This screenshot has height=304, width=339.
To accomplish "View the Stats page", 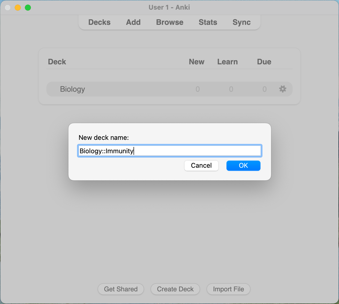I will (208, 22).
